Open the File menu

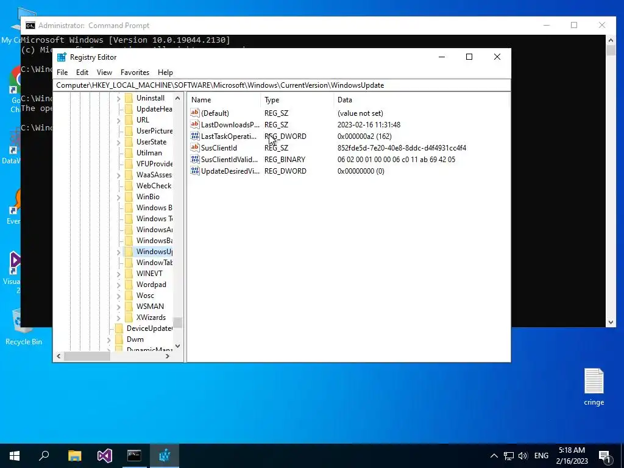pyautogui.click(x=62, y=73)
